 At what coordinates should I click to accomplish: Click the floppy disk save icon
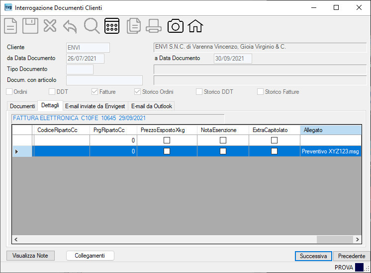point(30,26)
